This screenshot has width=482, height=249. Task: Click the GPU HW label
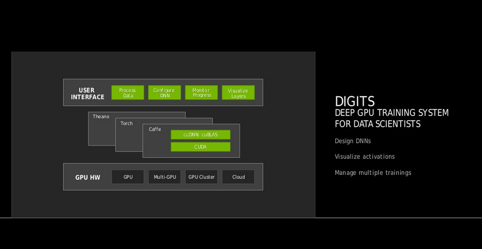tap(88, 178)
